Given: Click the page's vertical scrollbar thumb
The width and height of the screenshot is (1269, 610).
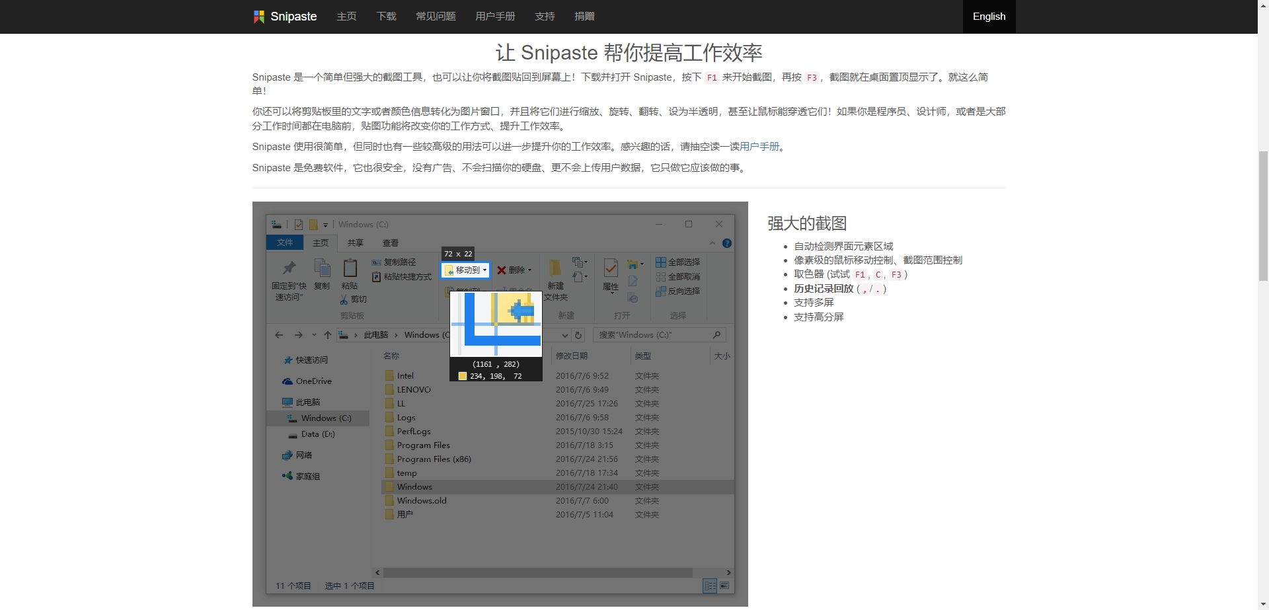Looking at the screenshot, I should [x=1263, y=216].
